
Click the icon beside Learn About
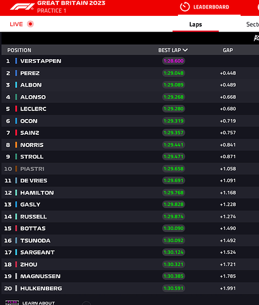(12, 303)
